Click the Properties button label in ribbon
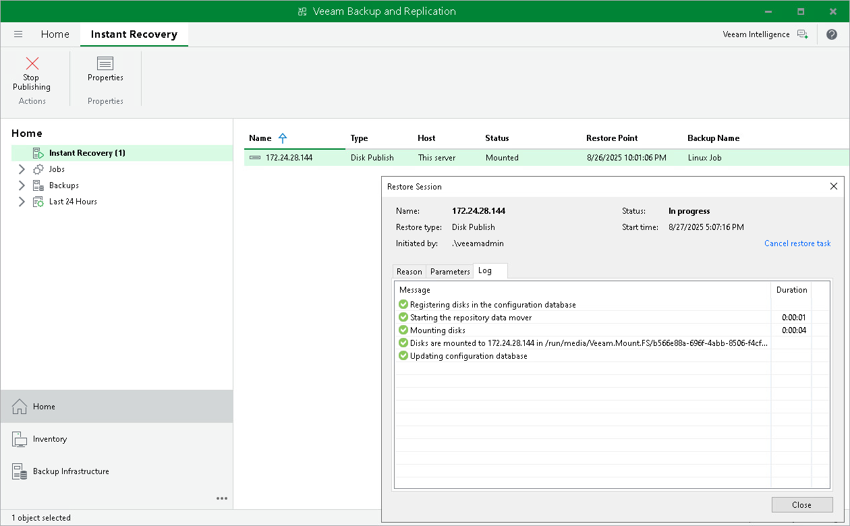 (105, 78)
